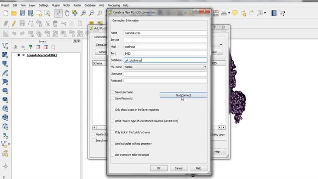Click left scroll arrow in Add PostGIS table

pos(94,127)
